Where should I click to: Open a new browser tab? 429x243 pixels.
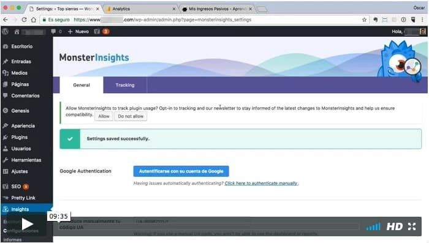tap(262, 9)
